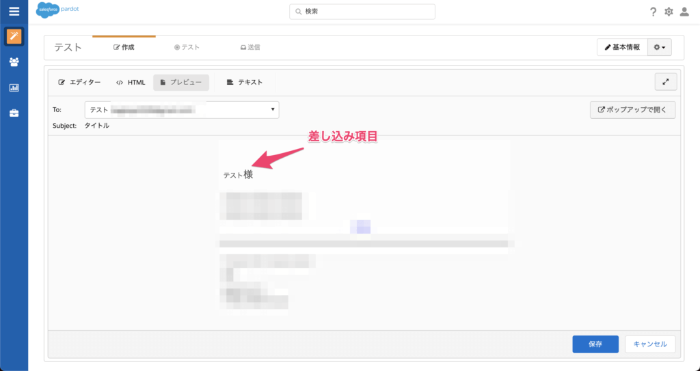Expand the editor to fullscreen

coord(665,82)
